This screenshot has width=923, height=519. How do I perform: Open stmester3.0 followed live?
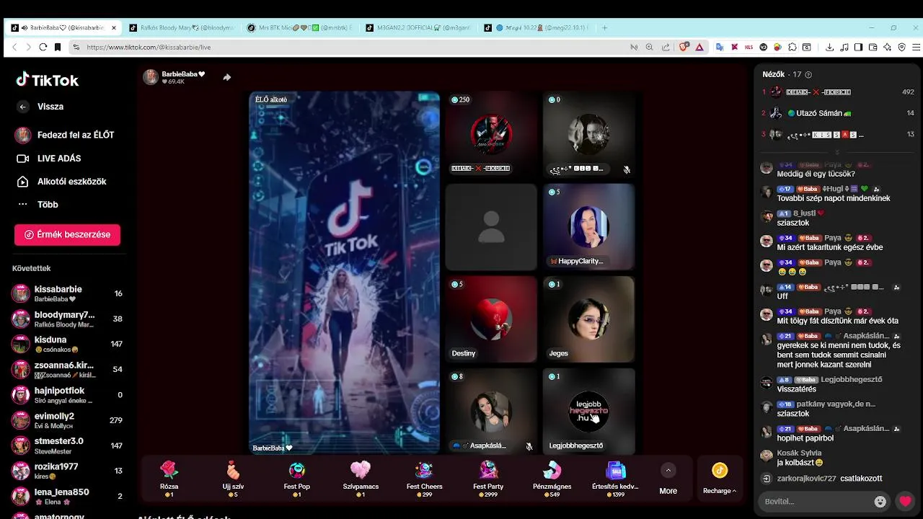click(67, 445)
